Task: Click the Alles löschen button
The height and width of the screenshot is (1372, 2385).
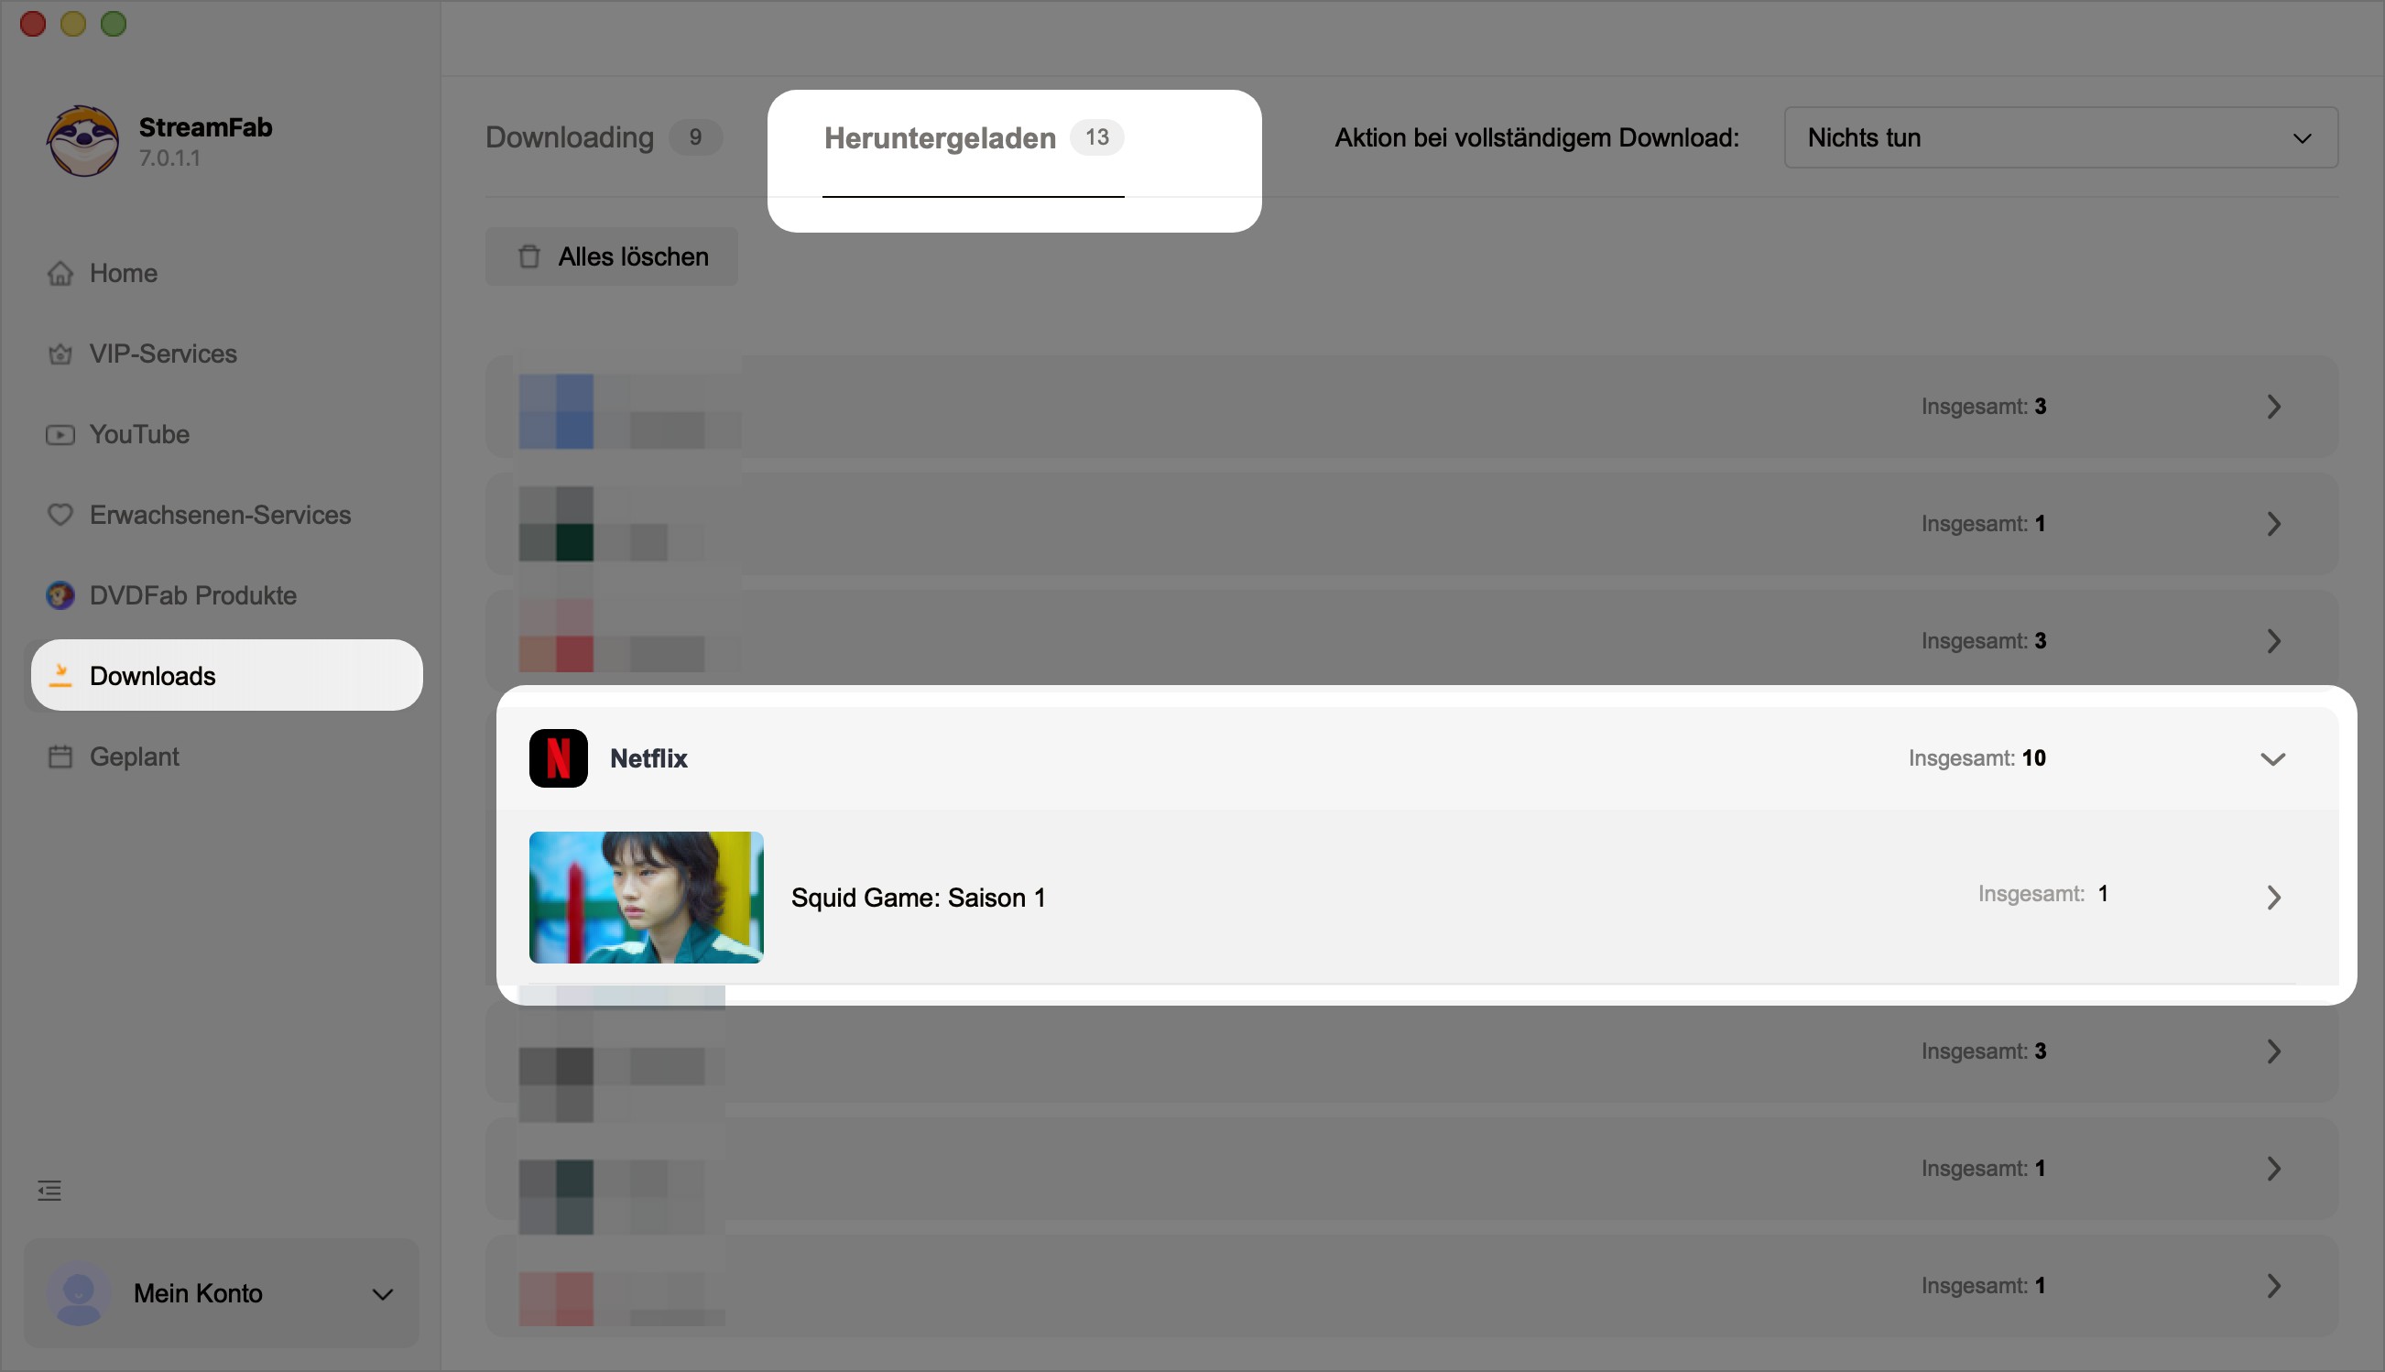Action: pos(611,256)
